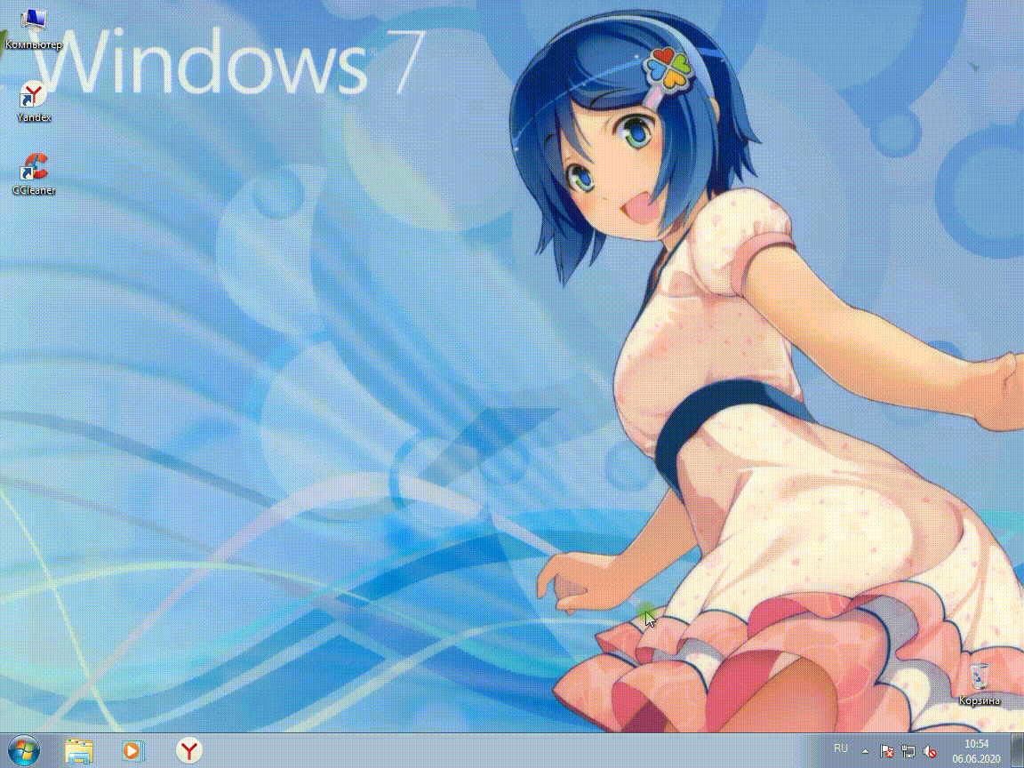The width and height of the screenshot is (1024, 768).
Task: Open the network status tray icon
Action: 908,752
